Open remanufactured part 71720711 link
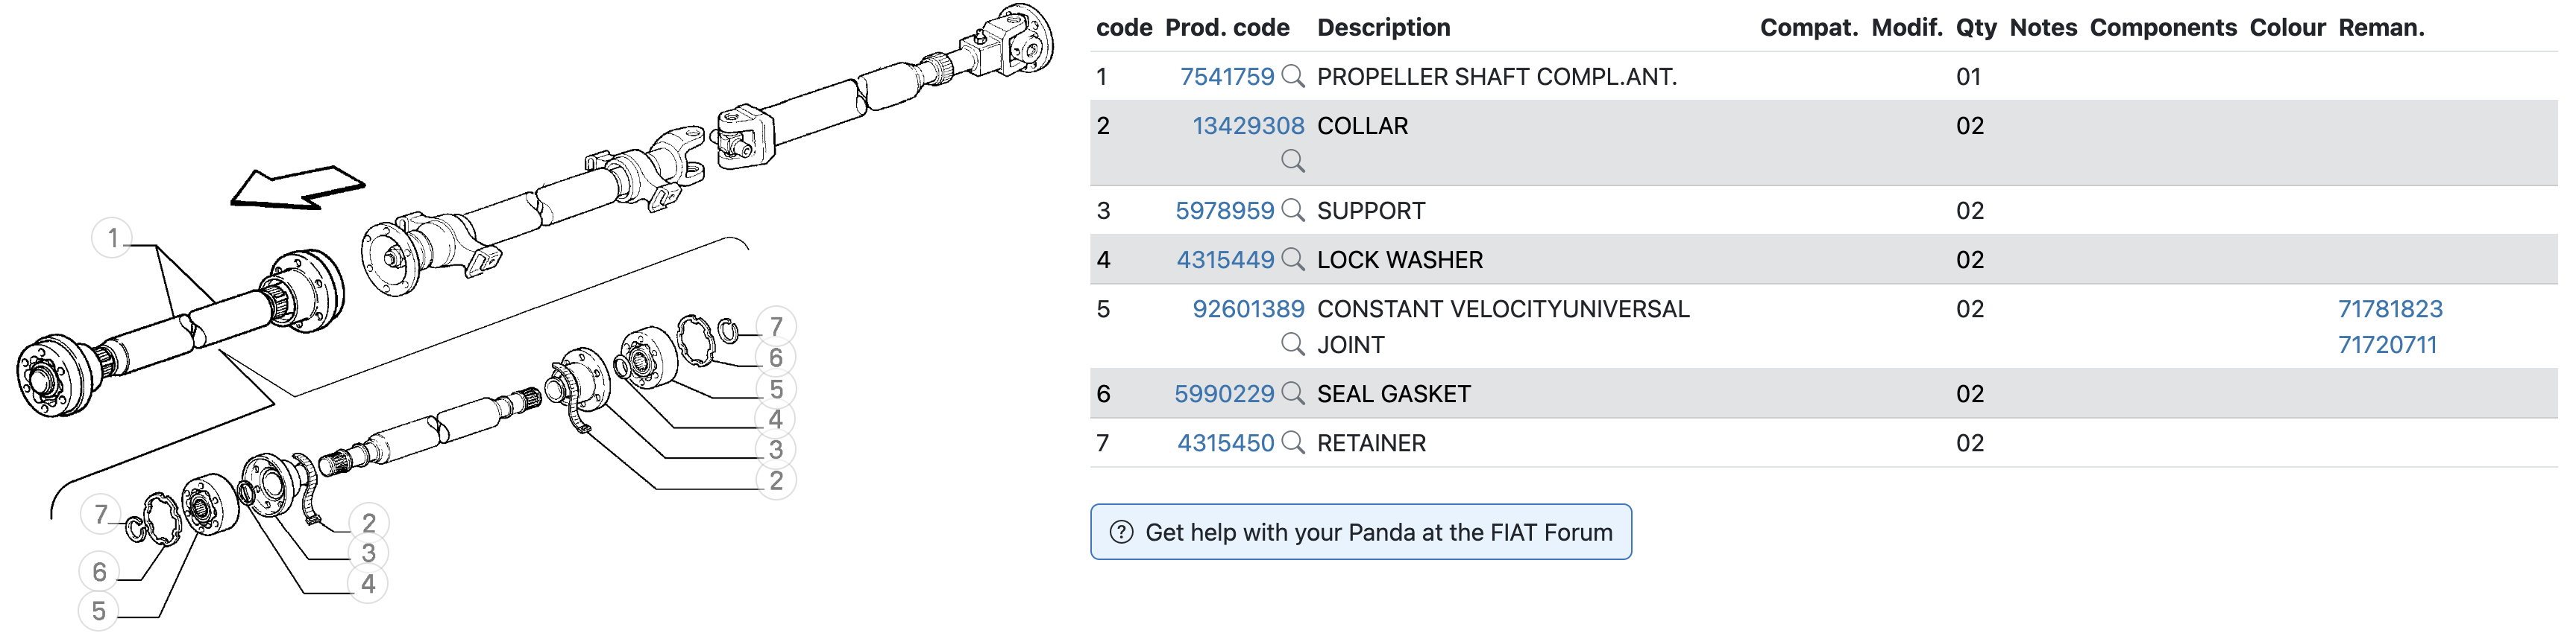The width and height of the screenshot is (2576, 636). coord(2387,346)
